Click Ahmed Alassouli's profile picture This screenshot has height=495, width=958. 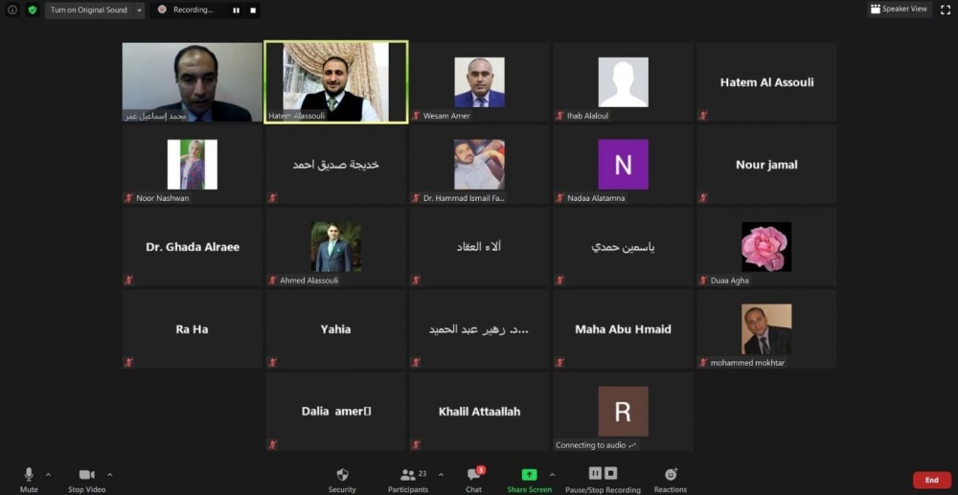click(336, 247)
